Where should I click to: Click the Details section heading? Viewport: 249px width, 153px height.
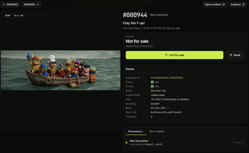[x=130, y=69]
